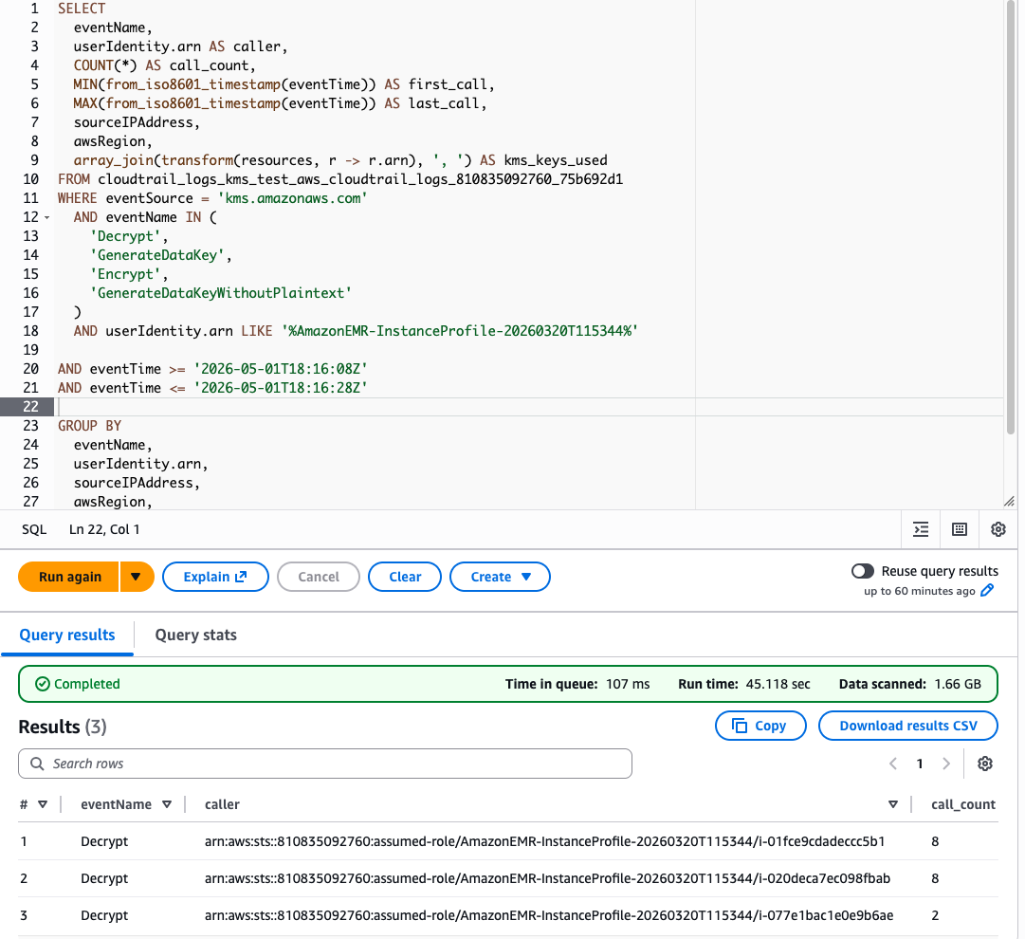The height and width of the screenshot is (939, 1025).
Task: Click 'GenerateDataKeyWithoutPlaintext' on line 16
Action: click(221, 294)
